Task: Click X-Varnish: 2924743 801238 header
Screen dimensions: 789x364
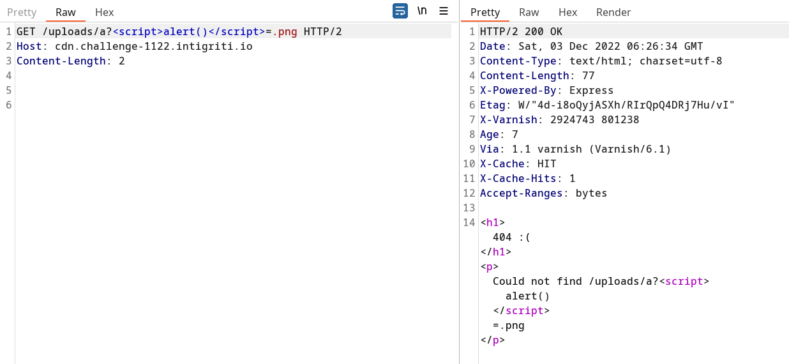Action: [x=560, y=119]
